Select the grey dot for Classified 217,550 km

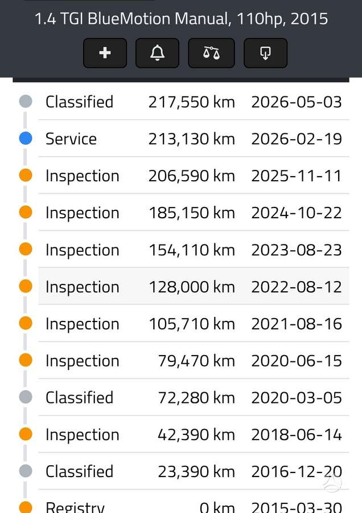pos(26,101)
